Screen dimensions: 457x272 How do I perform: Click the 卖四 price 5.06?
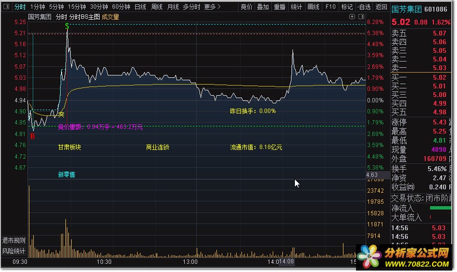[440, 42]
